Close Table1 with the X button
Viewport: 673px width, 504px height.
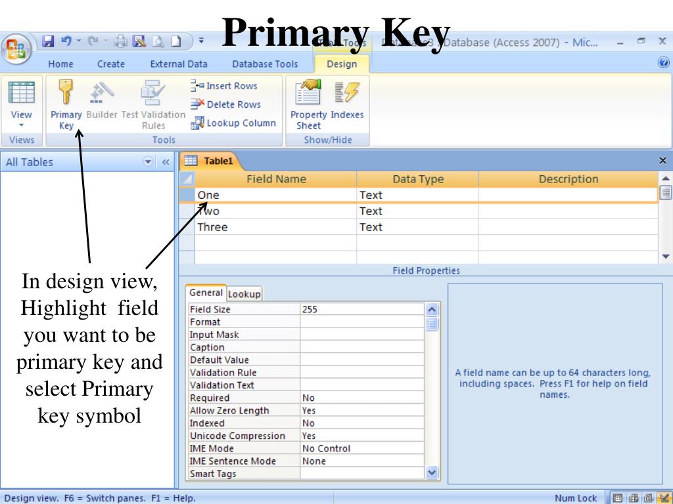(x=662, y=161)
